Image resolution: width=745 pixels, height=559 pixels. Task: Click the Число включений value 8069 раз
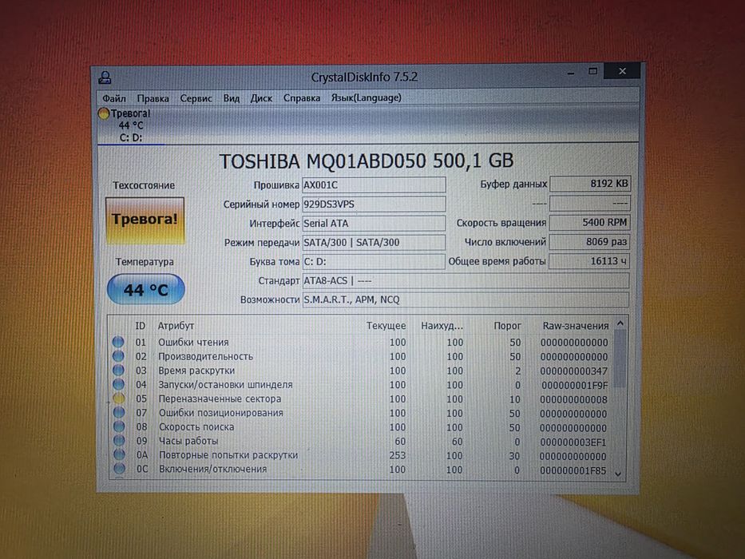tap(589, 241)
